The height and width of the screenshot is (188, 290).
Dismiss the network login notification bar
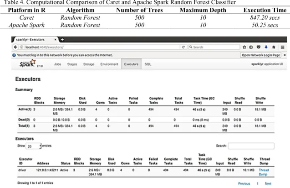pos(285,55)
